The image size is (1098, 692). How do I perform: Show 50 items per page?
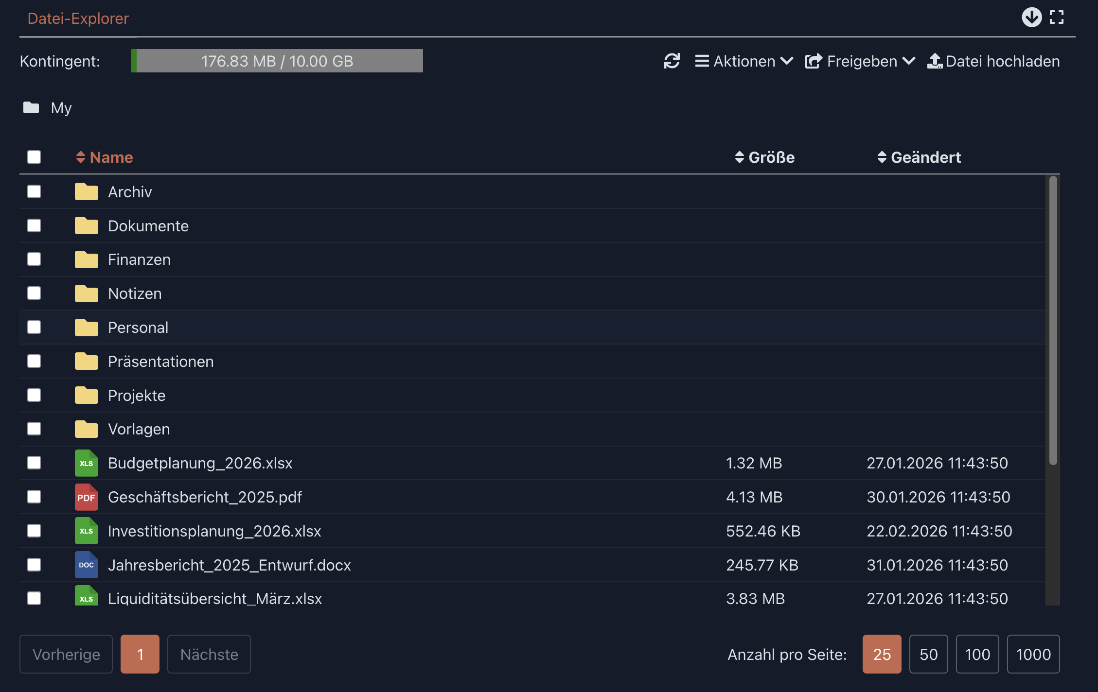click(x=929, y=654)
